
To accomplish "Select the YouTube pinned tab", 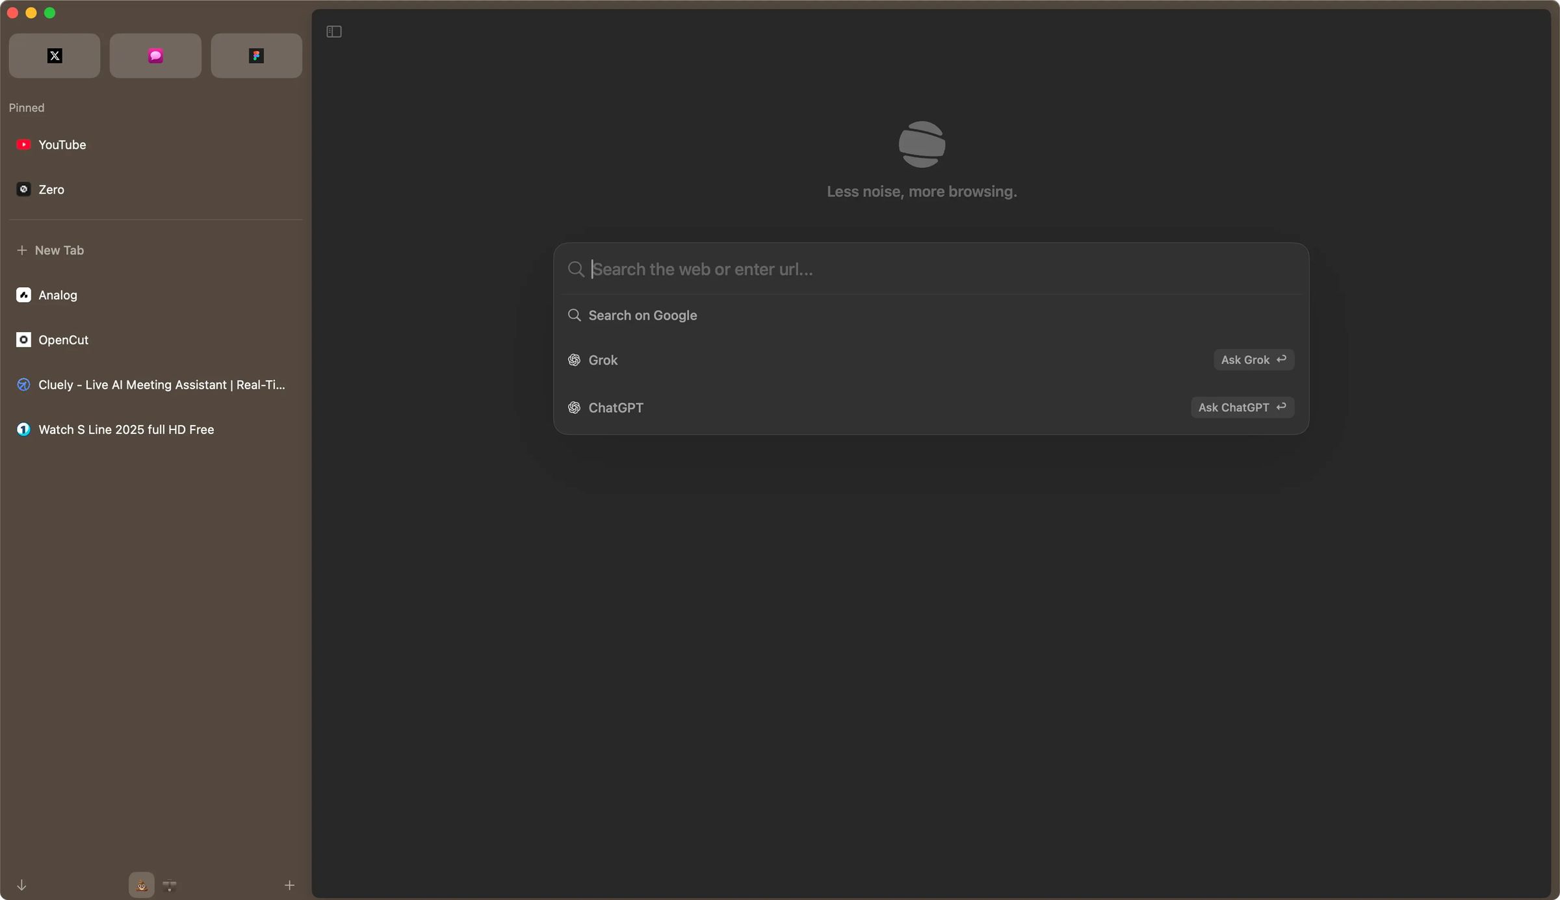I will pyautogui.click(x=62, y=144).
